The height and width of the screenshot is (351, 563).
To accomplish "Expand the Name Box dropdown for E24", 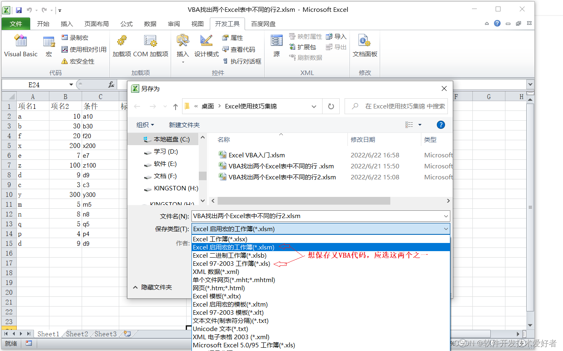I will [x=71, y=85].
